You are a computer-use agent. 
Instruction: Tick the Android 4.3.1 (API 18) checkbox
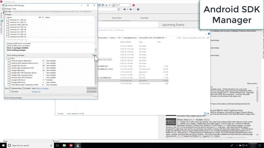click(x=7, y=29)
